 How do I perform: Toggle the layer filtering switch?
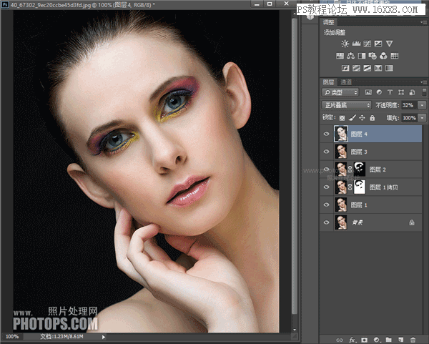point(424,92)
